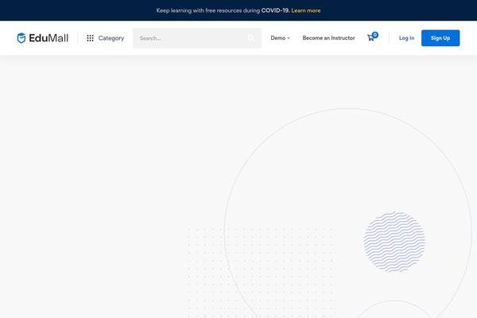Screen dimensions: 477x318
Task: Click the EduMall shield logo icon
Action: 21,38
